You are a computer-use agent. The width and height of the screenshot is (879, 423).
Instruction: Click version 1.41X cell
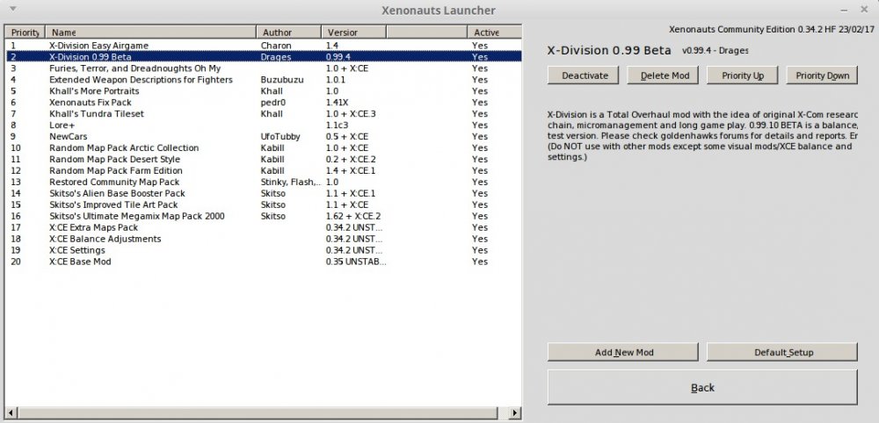click(337, 103)
